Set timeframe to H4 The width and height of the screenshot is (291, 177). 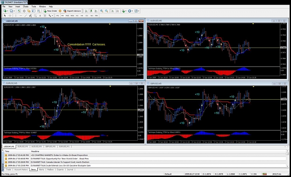pos(82,15)
